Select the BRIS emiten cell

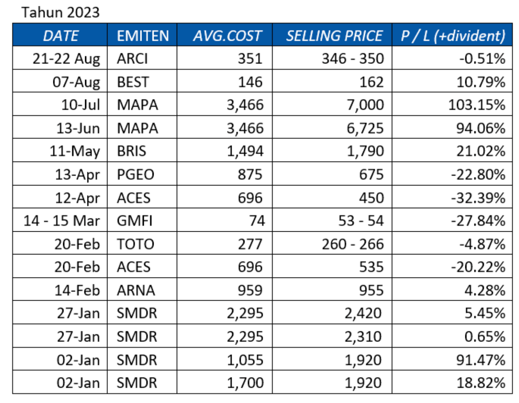coord(132,151)
